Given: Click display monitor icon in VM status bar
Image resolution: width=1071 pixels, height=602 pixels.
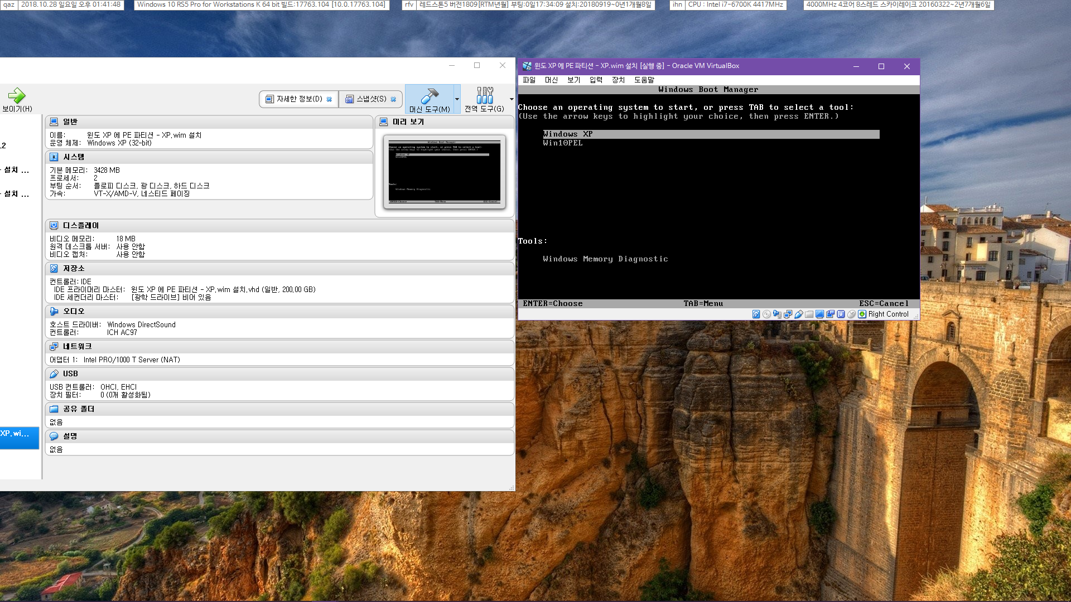Looking at the screenshot, I should [820, 314].
